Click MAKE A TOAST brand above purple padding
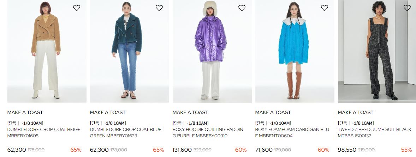The height and width of the screenshot is (157, 416). tap(190, 112)
